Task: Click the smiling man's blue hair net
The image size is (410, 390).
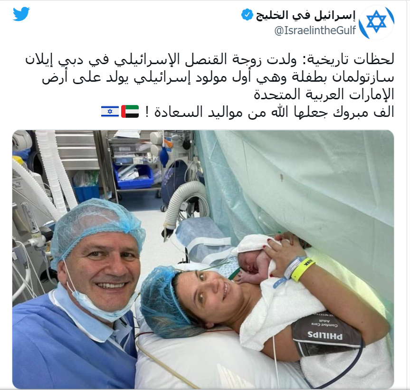Action: pyautogui.click(x=97, y=225)
